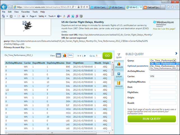Click the search magnifier in address bar
The image size is (180, 135).
point(73,7)
